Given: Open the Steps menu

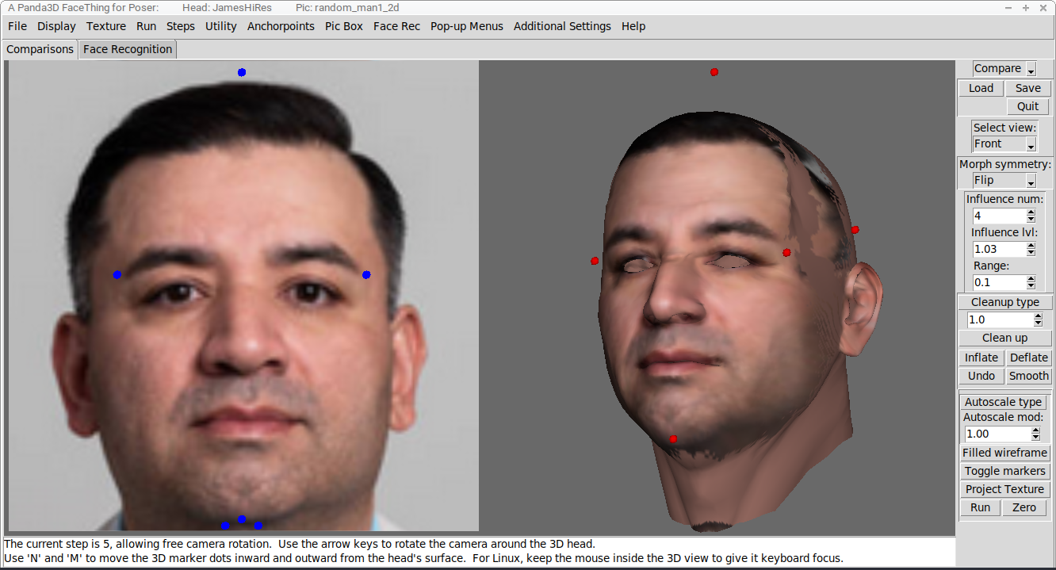Looking at the screenshot, I should coord(181,26).
